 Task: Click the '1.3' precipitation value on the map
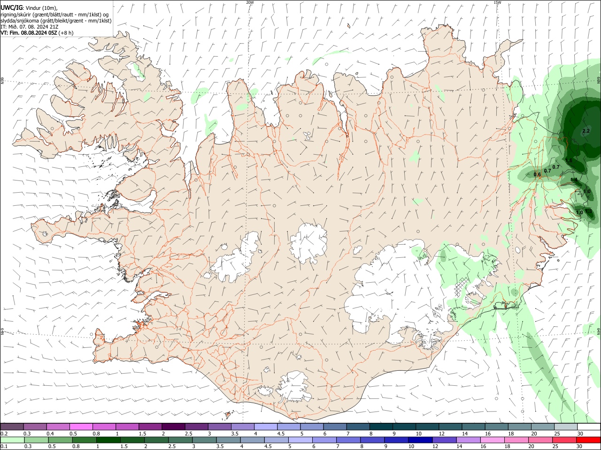pyautogui.click(x=589, y=211)
